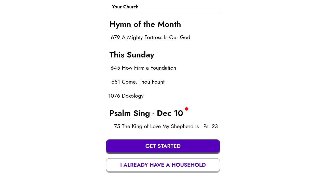Viewport: 326px width, 183px height.
Task: Click the Ps. 23 reference label
Action: (x=210, y=126)
